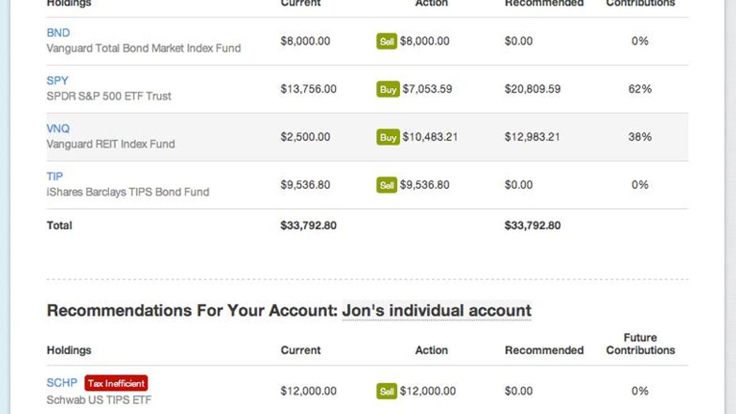Open the TIP ticker link
This screenshot has height=414, width=736.
55,176
